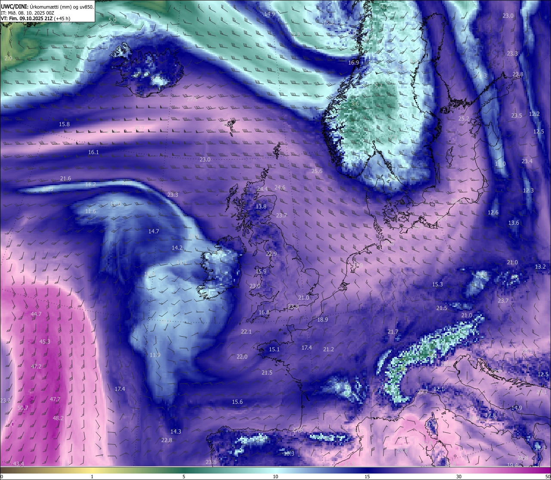Select the 47.7 value label
The height and width of the screenshot is (480, 551).
55,399
